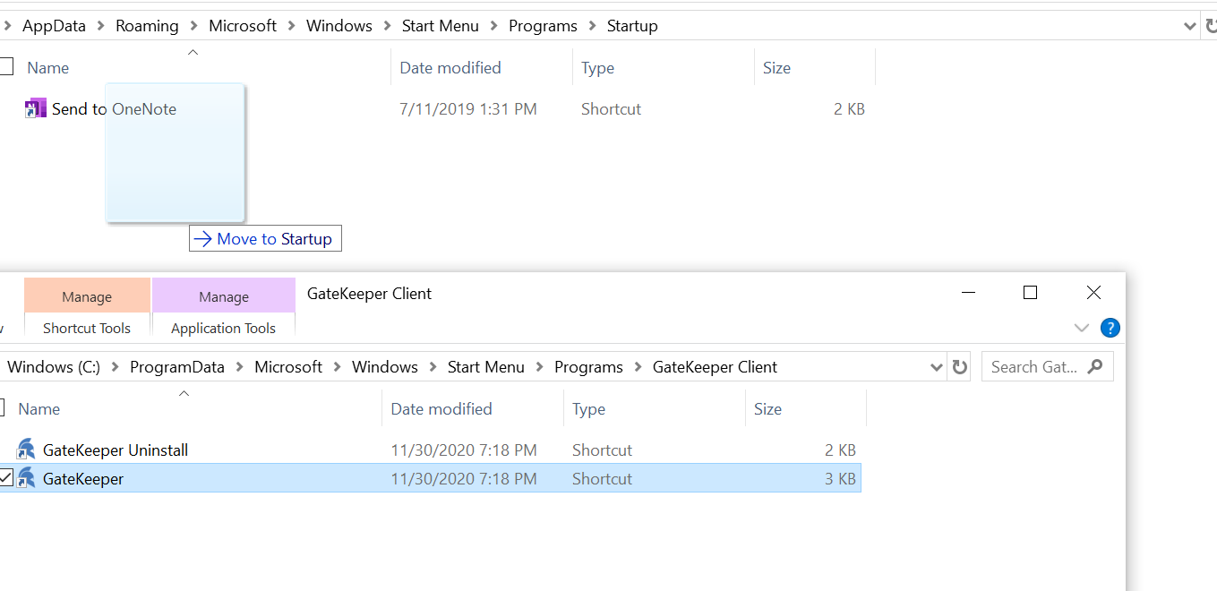Sort the Startup folder by Date modified
This screenshot has width=1217, height=591.
(450, 68)
